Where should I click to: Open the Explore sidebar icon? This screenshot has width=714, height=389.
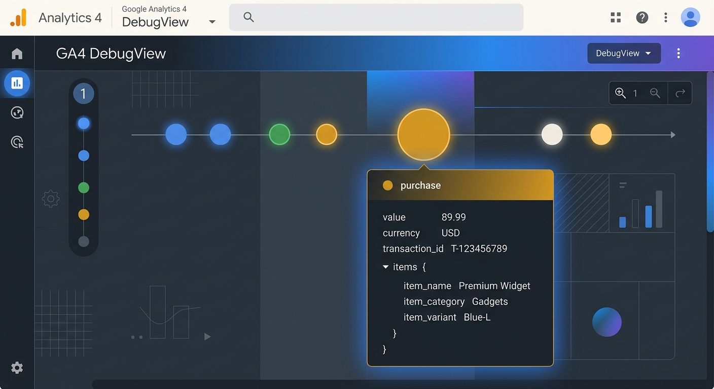pyautogui.click(x=17, y=112)
